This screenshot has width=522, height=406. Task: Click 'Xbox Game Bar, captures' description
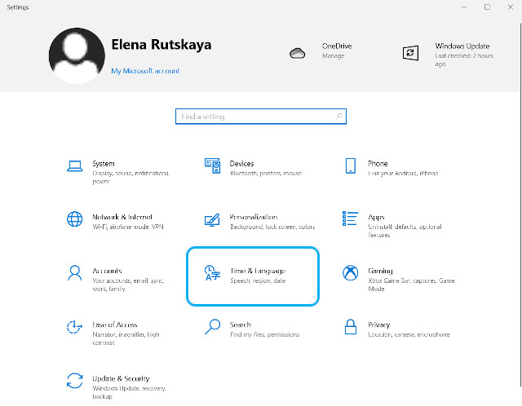411,285
